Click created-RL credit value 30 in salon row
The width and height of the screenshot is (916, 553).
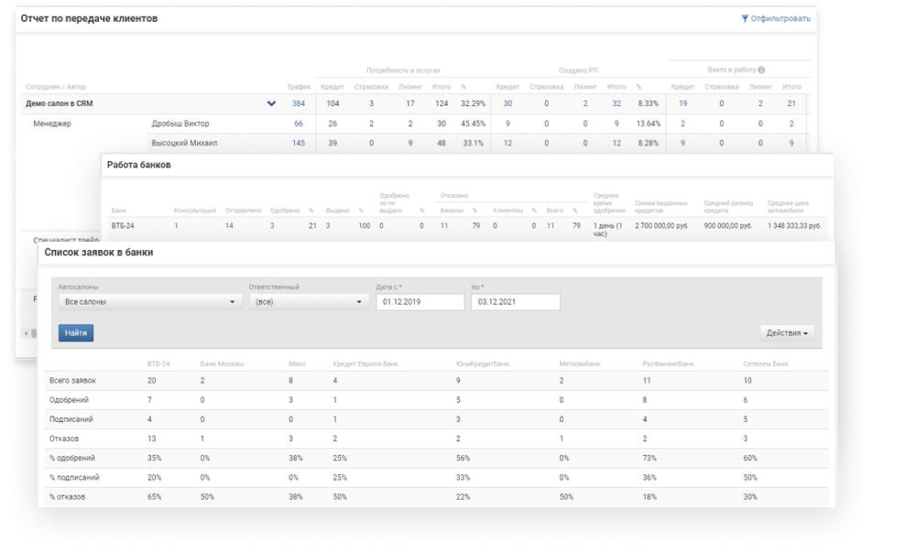click(507, 103)
